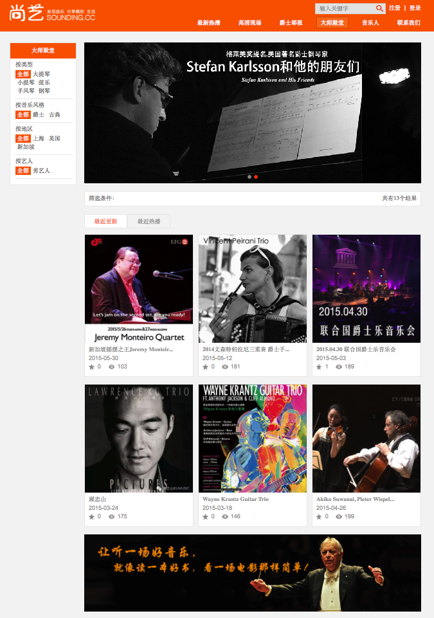Click star icon under 联合国爵士乐音乐会 card

point(319,367)
